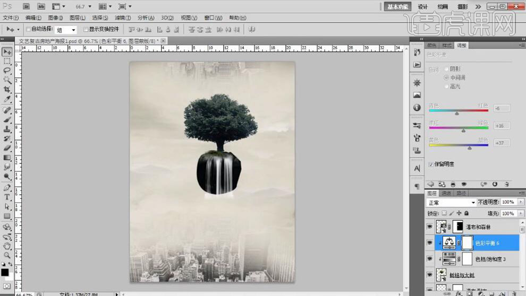Select the Clone Stamp tool

point(7,129)
